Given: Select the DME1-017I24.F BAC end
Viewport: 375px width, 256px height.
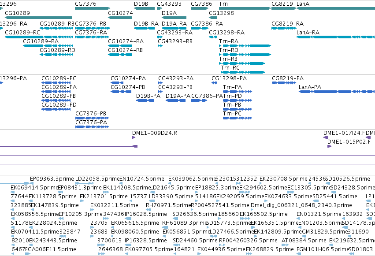Looking at the screenshot, I should [x=326, y=137].
